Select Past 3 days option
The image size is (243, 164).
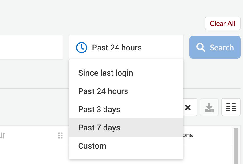(x=99, y=109)
